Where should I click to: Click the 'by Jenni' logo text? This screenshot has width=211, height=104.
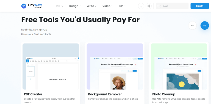click(38, 7)
